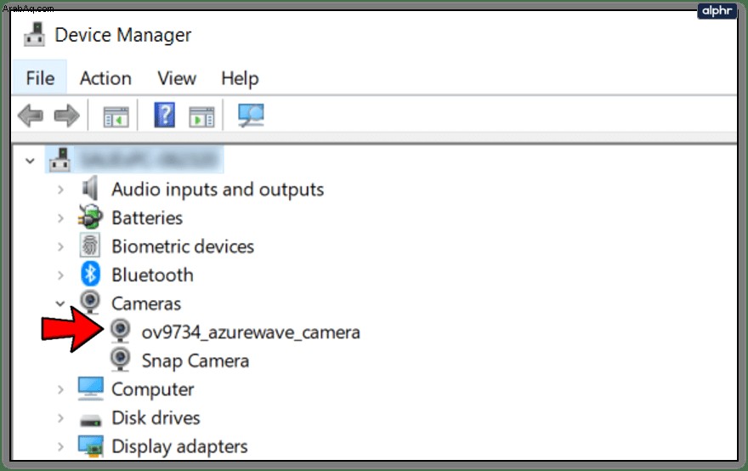
Task: Click the ov9734_azurewave_camera webcam icon
Action: coord(120,332)
